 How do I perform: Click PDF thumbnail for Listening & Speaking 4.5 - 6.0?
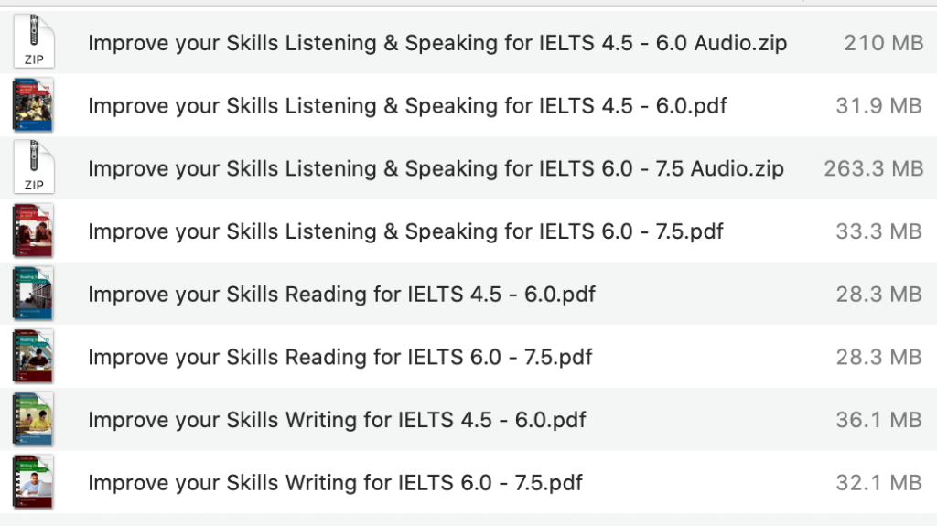click(34, 105)
